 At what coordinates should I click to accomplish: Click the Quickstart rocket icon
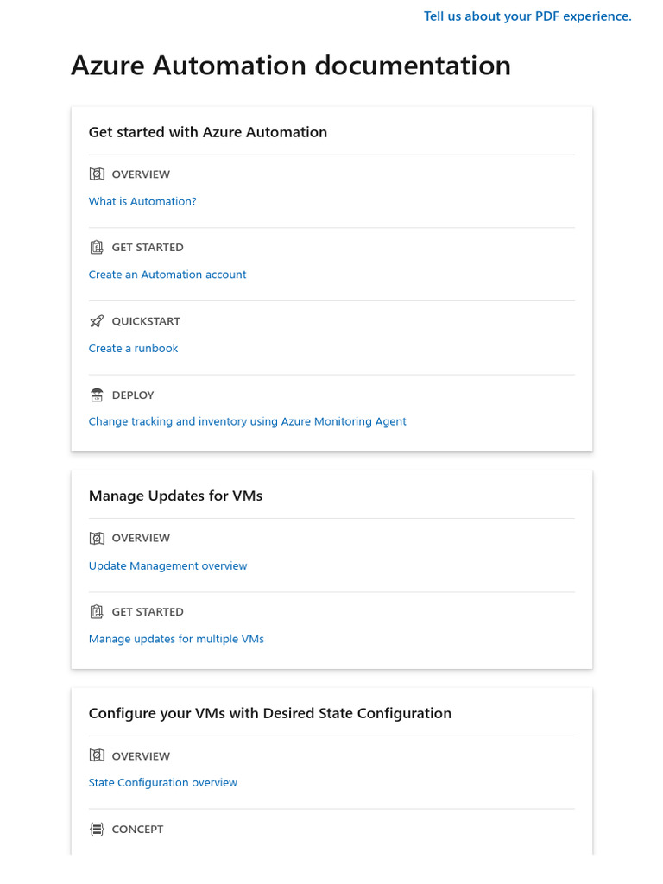click(x=97, y=321)
